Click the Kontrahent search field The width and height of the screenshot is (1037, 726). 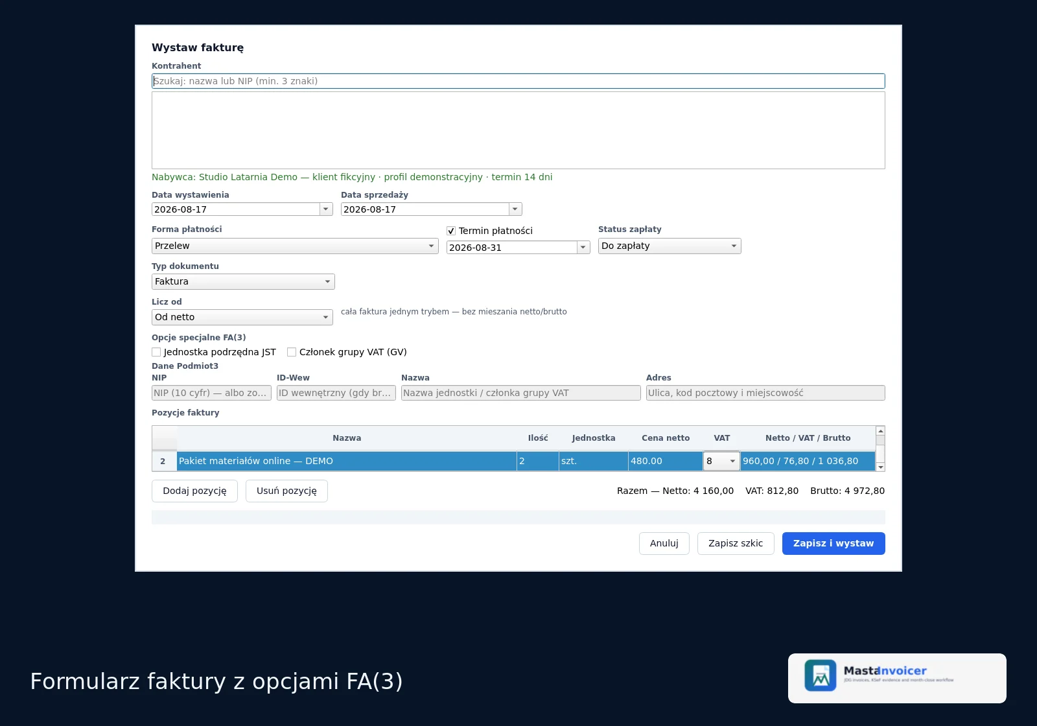(518, 81)
